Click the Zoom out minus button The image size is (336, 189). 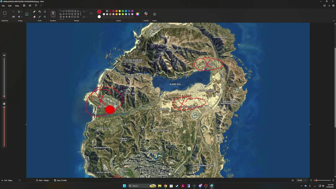click(311, 180)
